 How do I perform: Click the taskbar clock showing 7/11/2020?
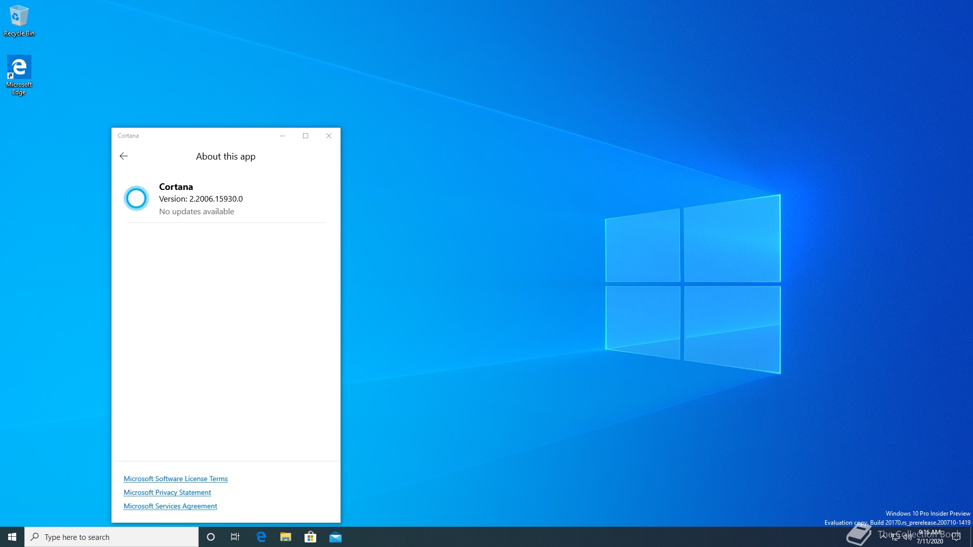point(930,537)
